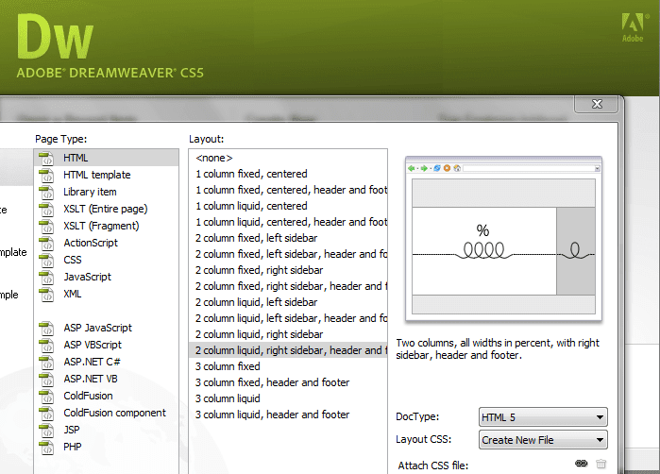Click the PHP page type file icon
This screenshot has height=474, width=660.
(x=46, y=447)
